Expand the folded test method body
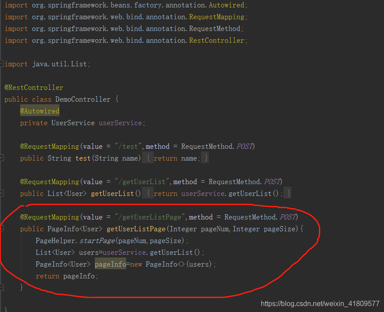This screenshot has height=312, width=384. pos(1,158)
